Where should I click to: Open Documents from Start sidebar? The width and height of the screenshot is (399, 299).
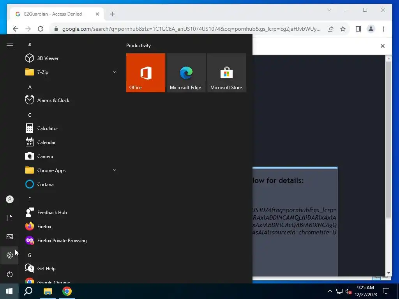click(x=10, y=218)
